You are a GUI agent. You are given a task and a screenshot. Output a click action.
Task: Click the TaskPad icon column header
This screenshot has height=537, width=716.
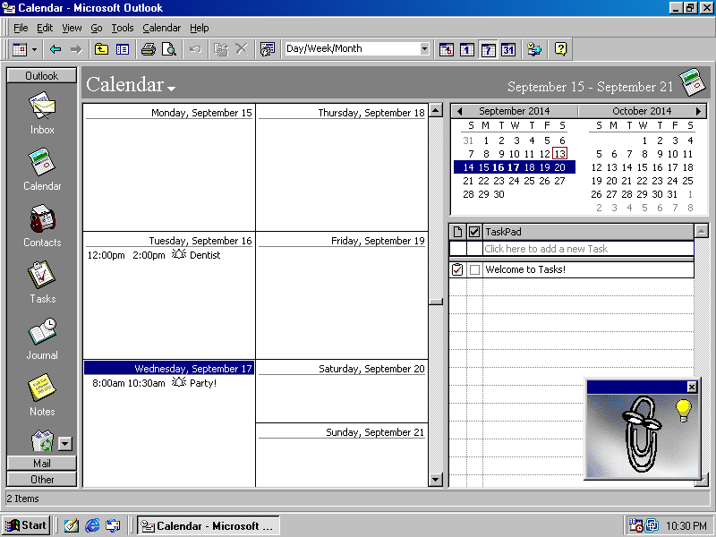[x=457, y=232]
